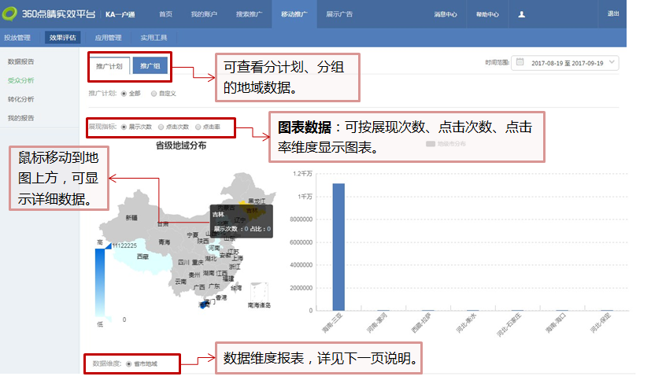The height and width of the screenshot is (380, 651).
Task: Click the calendar icon in date range
Action: click(x=520, y=62)
